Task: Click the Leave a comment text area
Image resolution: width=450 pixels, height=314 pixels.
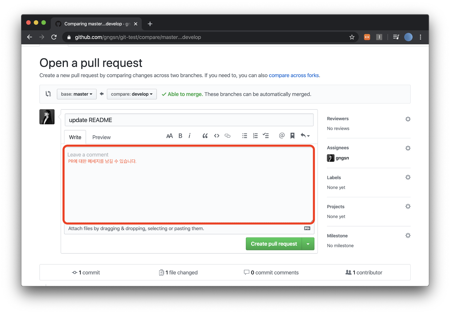Action: coord(189,185)
